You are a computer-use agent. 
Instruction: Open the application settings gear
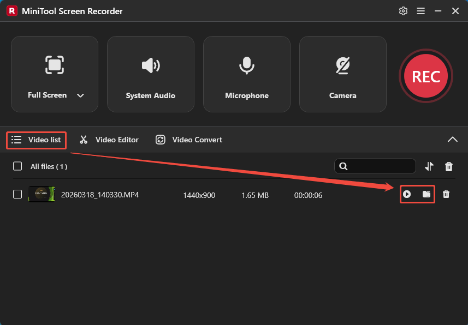pos(403,10)
